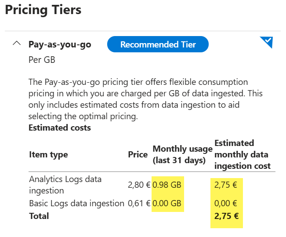Click the 0.00 GB usage value

(167, 203)
